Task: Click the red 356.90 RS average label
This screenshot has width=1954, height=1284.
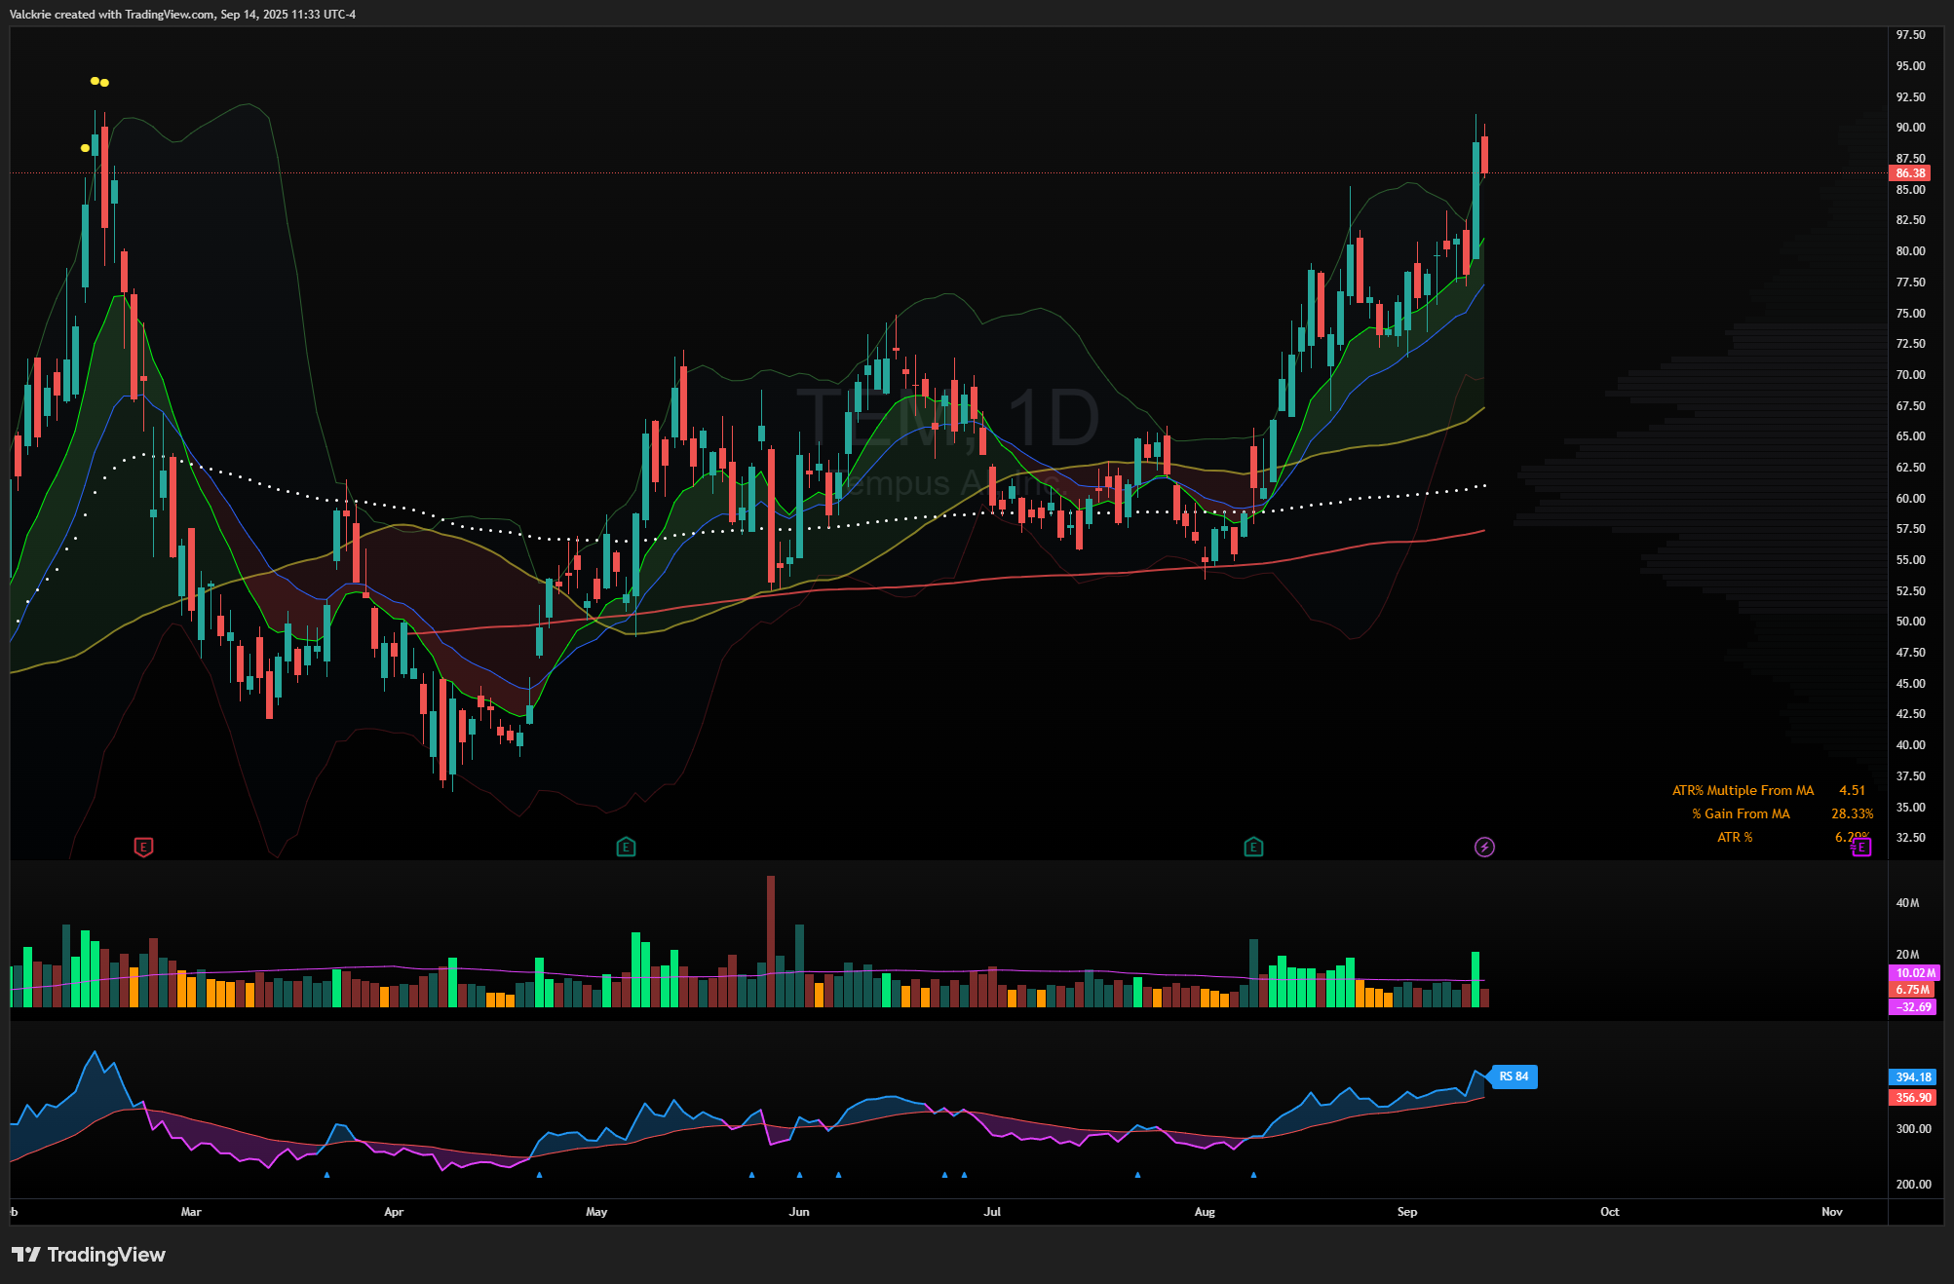Action: (1913, 1098)
